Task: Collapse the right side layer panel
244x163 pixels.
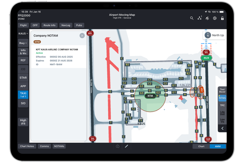Action: (222, 128)
